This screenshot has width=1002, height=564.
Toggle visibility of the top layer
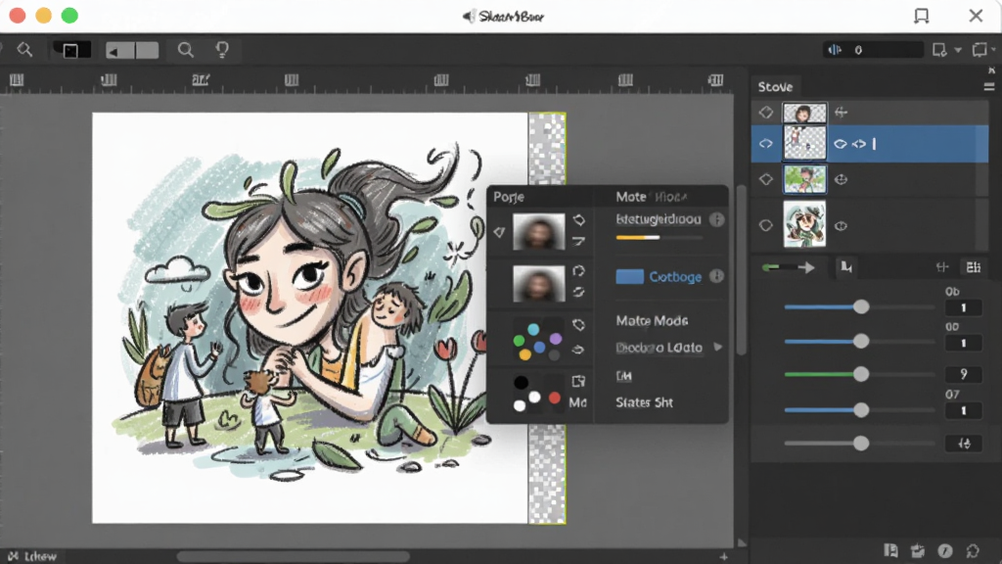click(765, 113)
